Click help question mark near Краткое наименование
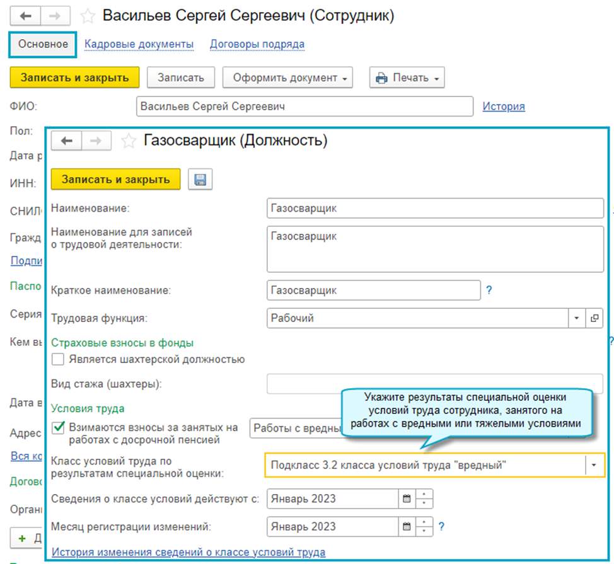 tap(489, 291)
